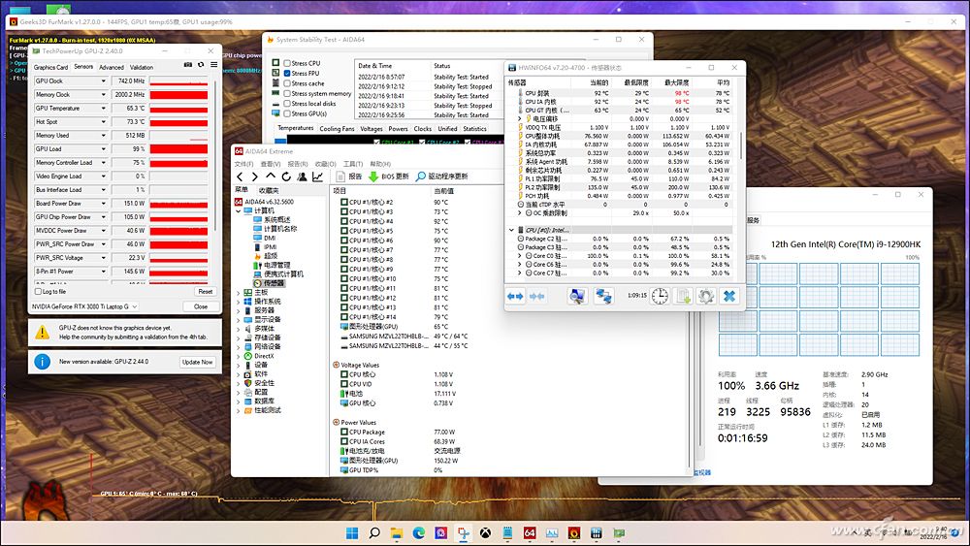Click AIDA64 report page icon

coord(340,177)
